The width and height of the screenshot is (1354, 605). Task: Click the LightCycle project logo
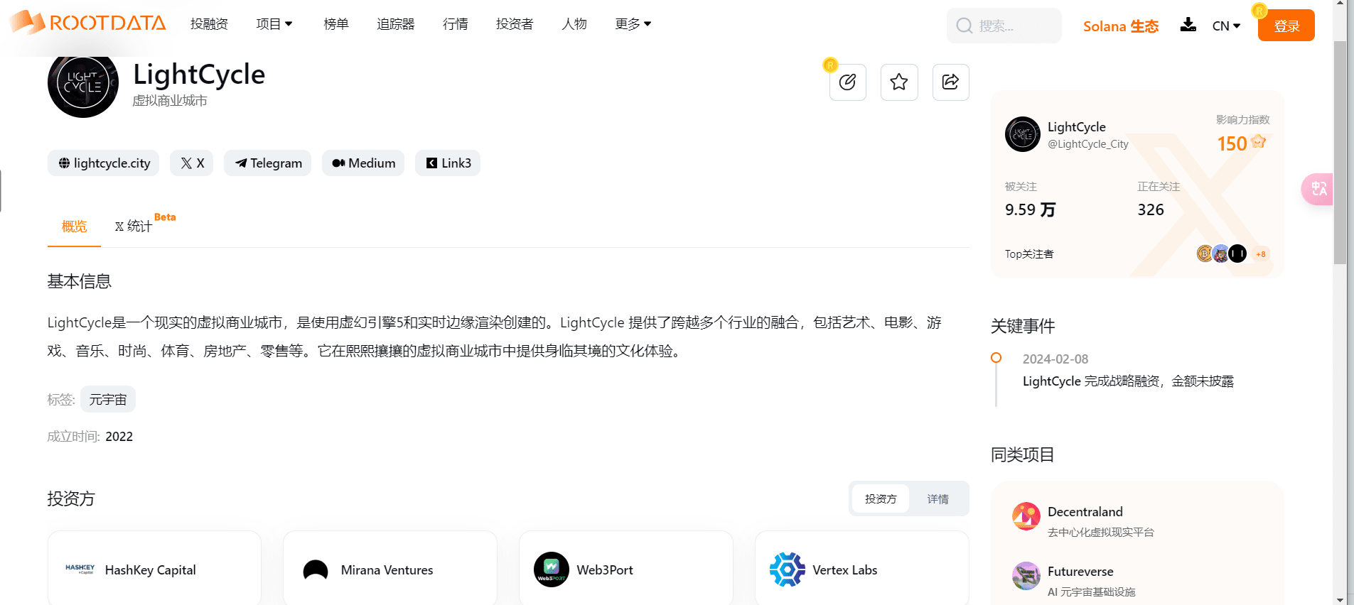(83, 83)
